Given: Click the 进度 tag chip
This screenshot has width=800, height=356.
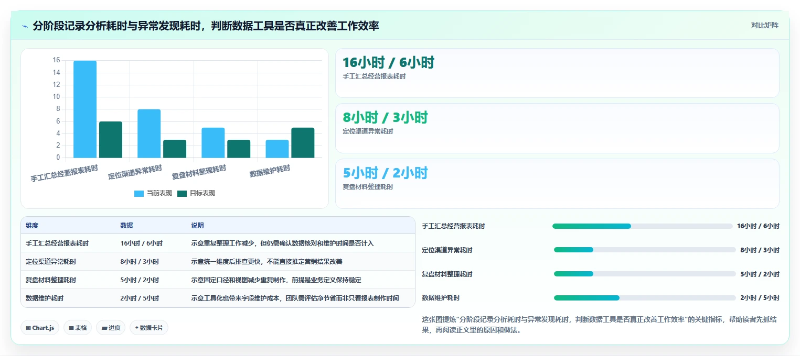Looking at the screenshot, I should click(x=111, y=328).
